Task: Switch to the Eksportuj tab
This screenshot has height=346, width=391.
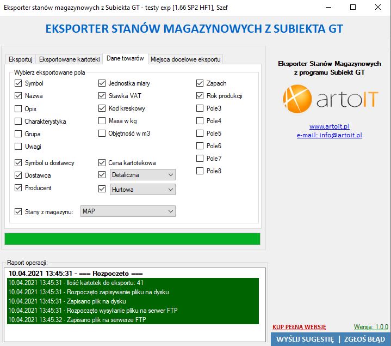Action: pos(21,59)
